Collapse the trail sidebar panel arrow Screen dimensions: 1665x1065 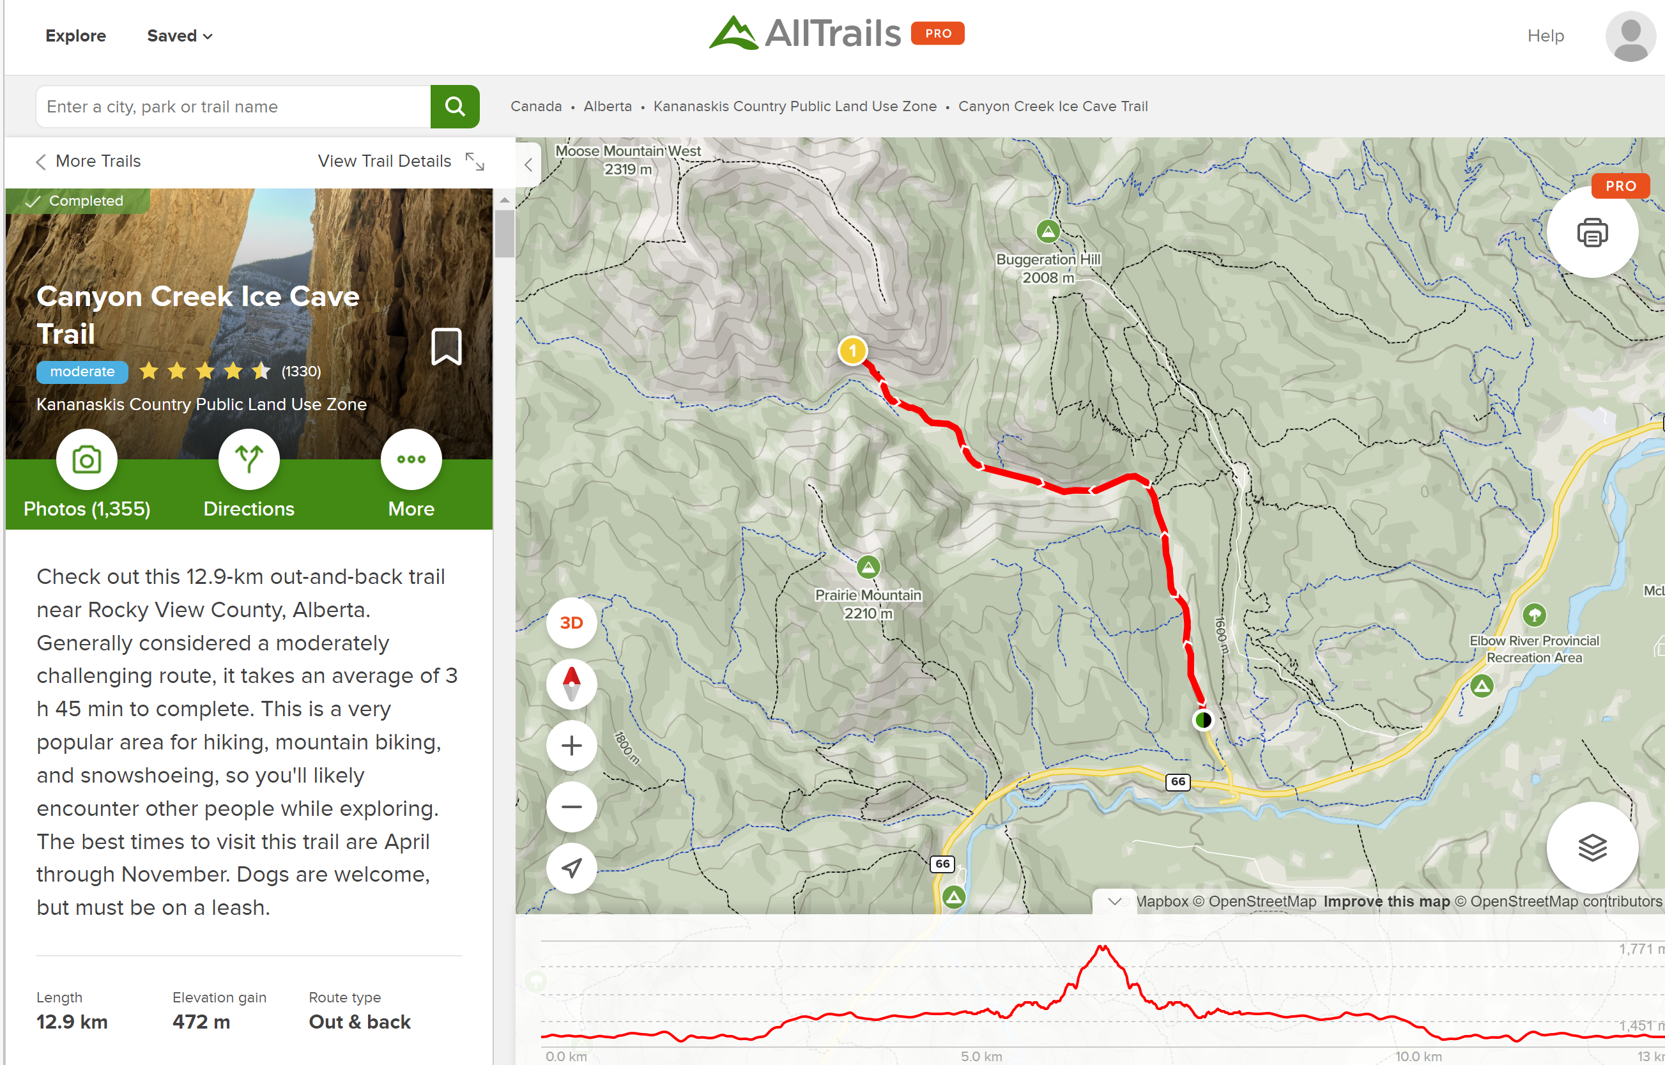pos(528,165)
